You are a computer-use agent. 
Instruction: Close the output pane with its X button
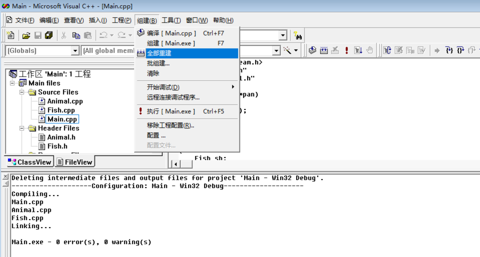5,177
